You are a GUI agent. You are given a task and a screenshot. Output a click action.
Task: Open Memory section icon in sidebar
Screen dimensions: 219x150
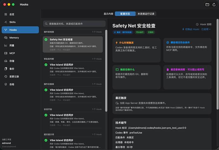(6, 38)
